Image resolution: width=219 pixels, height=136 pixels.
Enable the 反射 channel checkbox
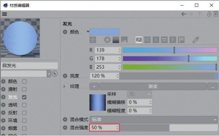tap(24, 113)
